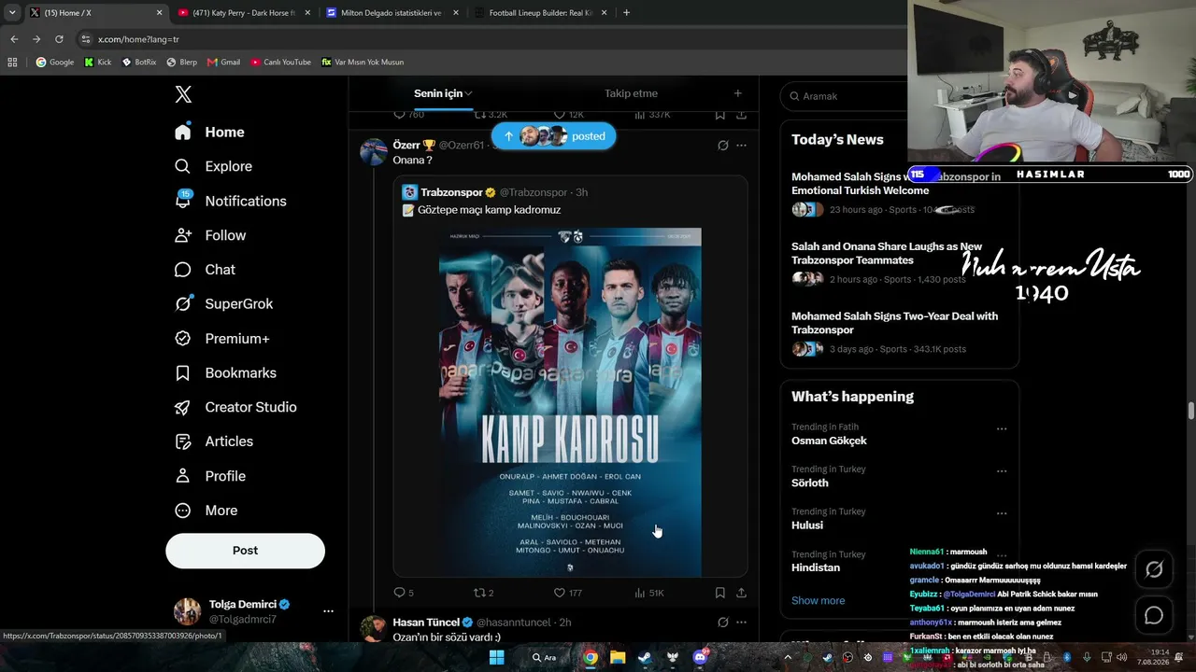Repost Özerr's post with 2 reposts
The width and height of the screenshot is (1196, 672).
pos(483,593)
